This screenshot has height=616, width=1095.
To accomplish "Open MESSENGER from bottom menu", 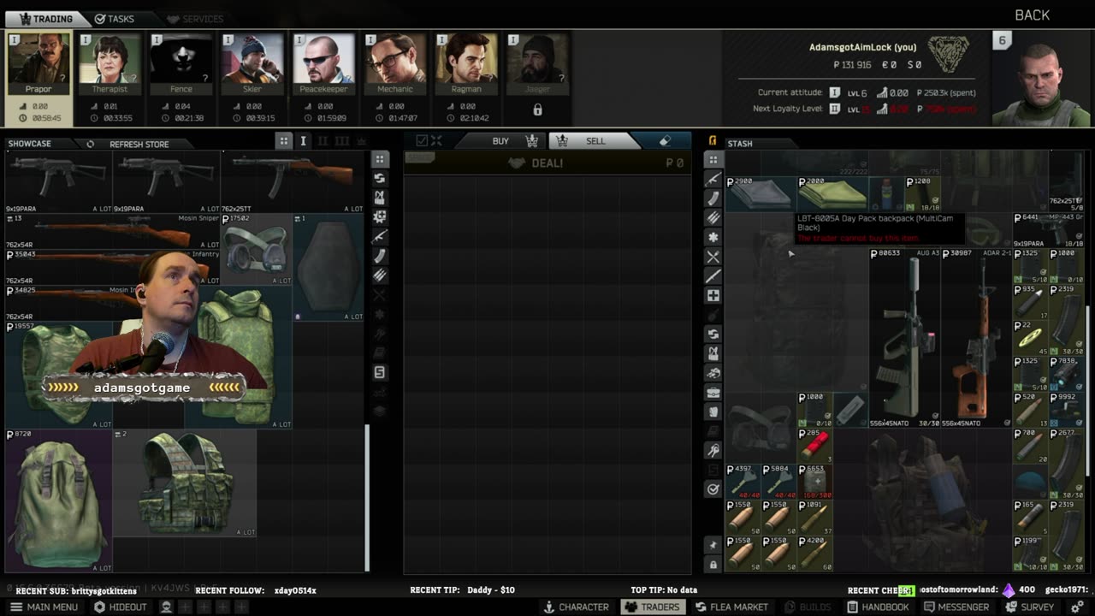I will click(x=955, y=607).
